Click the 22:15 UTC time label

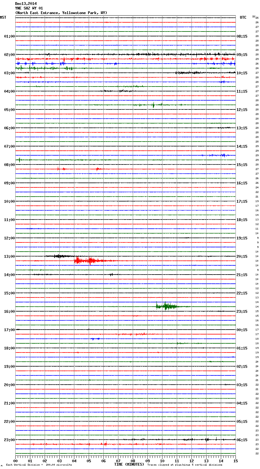tap(242, 293)
